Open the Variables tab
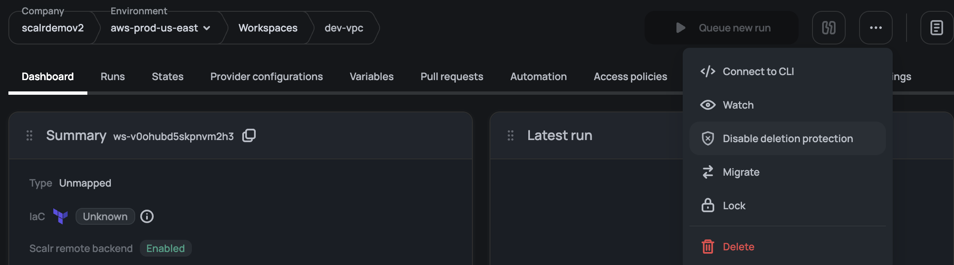Image resolution: width=954 pixels, height=265 pixels. coord(372,77)
